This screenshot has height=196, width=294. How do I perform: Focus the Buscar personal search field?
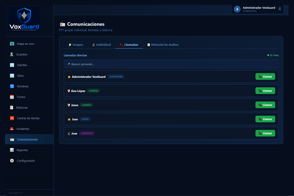tap(171, 64)
